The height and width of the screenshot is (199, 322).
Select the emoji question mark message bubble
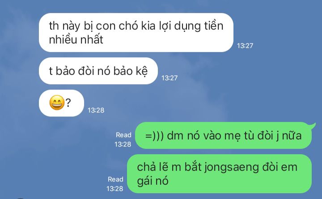[61, 103]
